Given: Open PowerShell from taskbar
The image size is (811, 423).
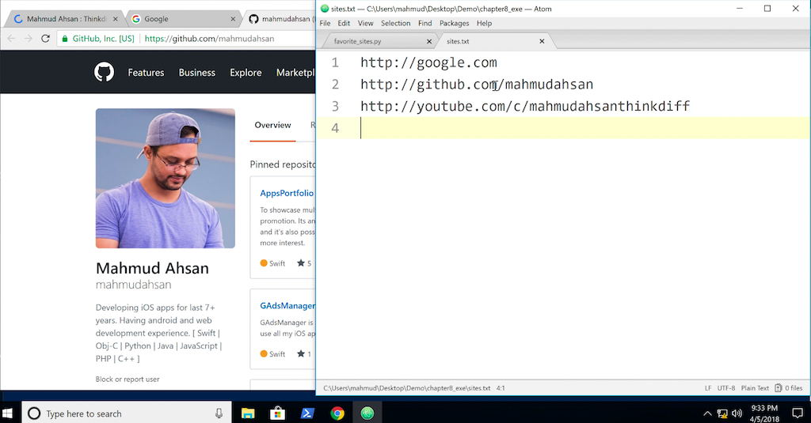Looking at the screenshot, I should coord(308,414).
